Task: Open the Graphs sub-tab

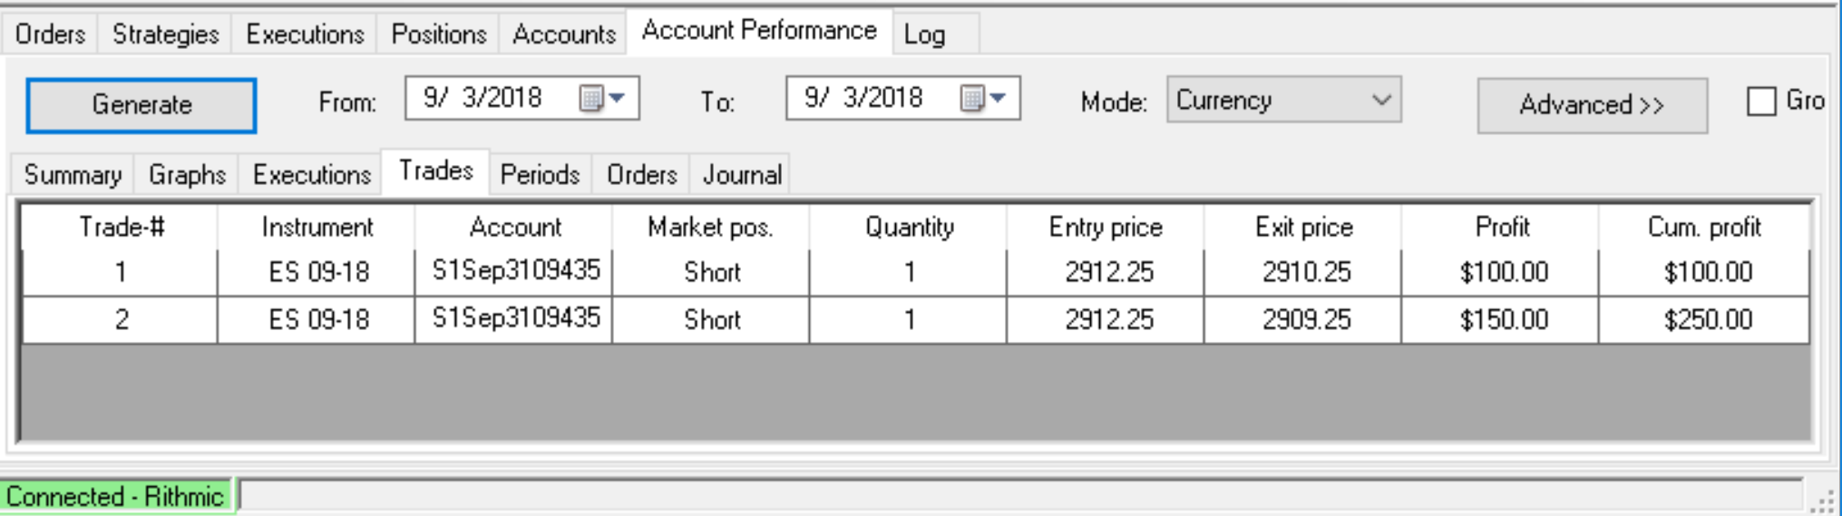Action: (187, 174)
